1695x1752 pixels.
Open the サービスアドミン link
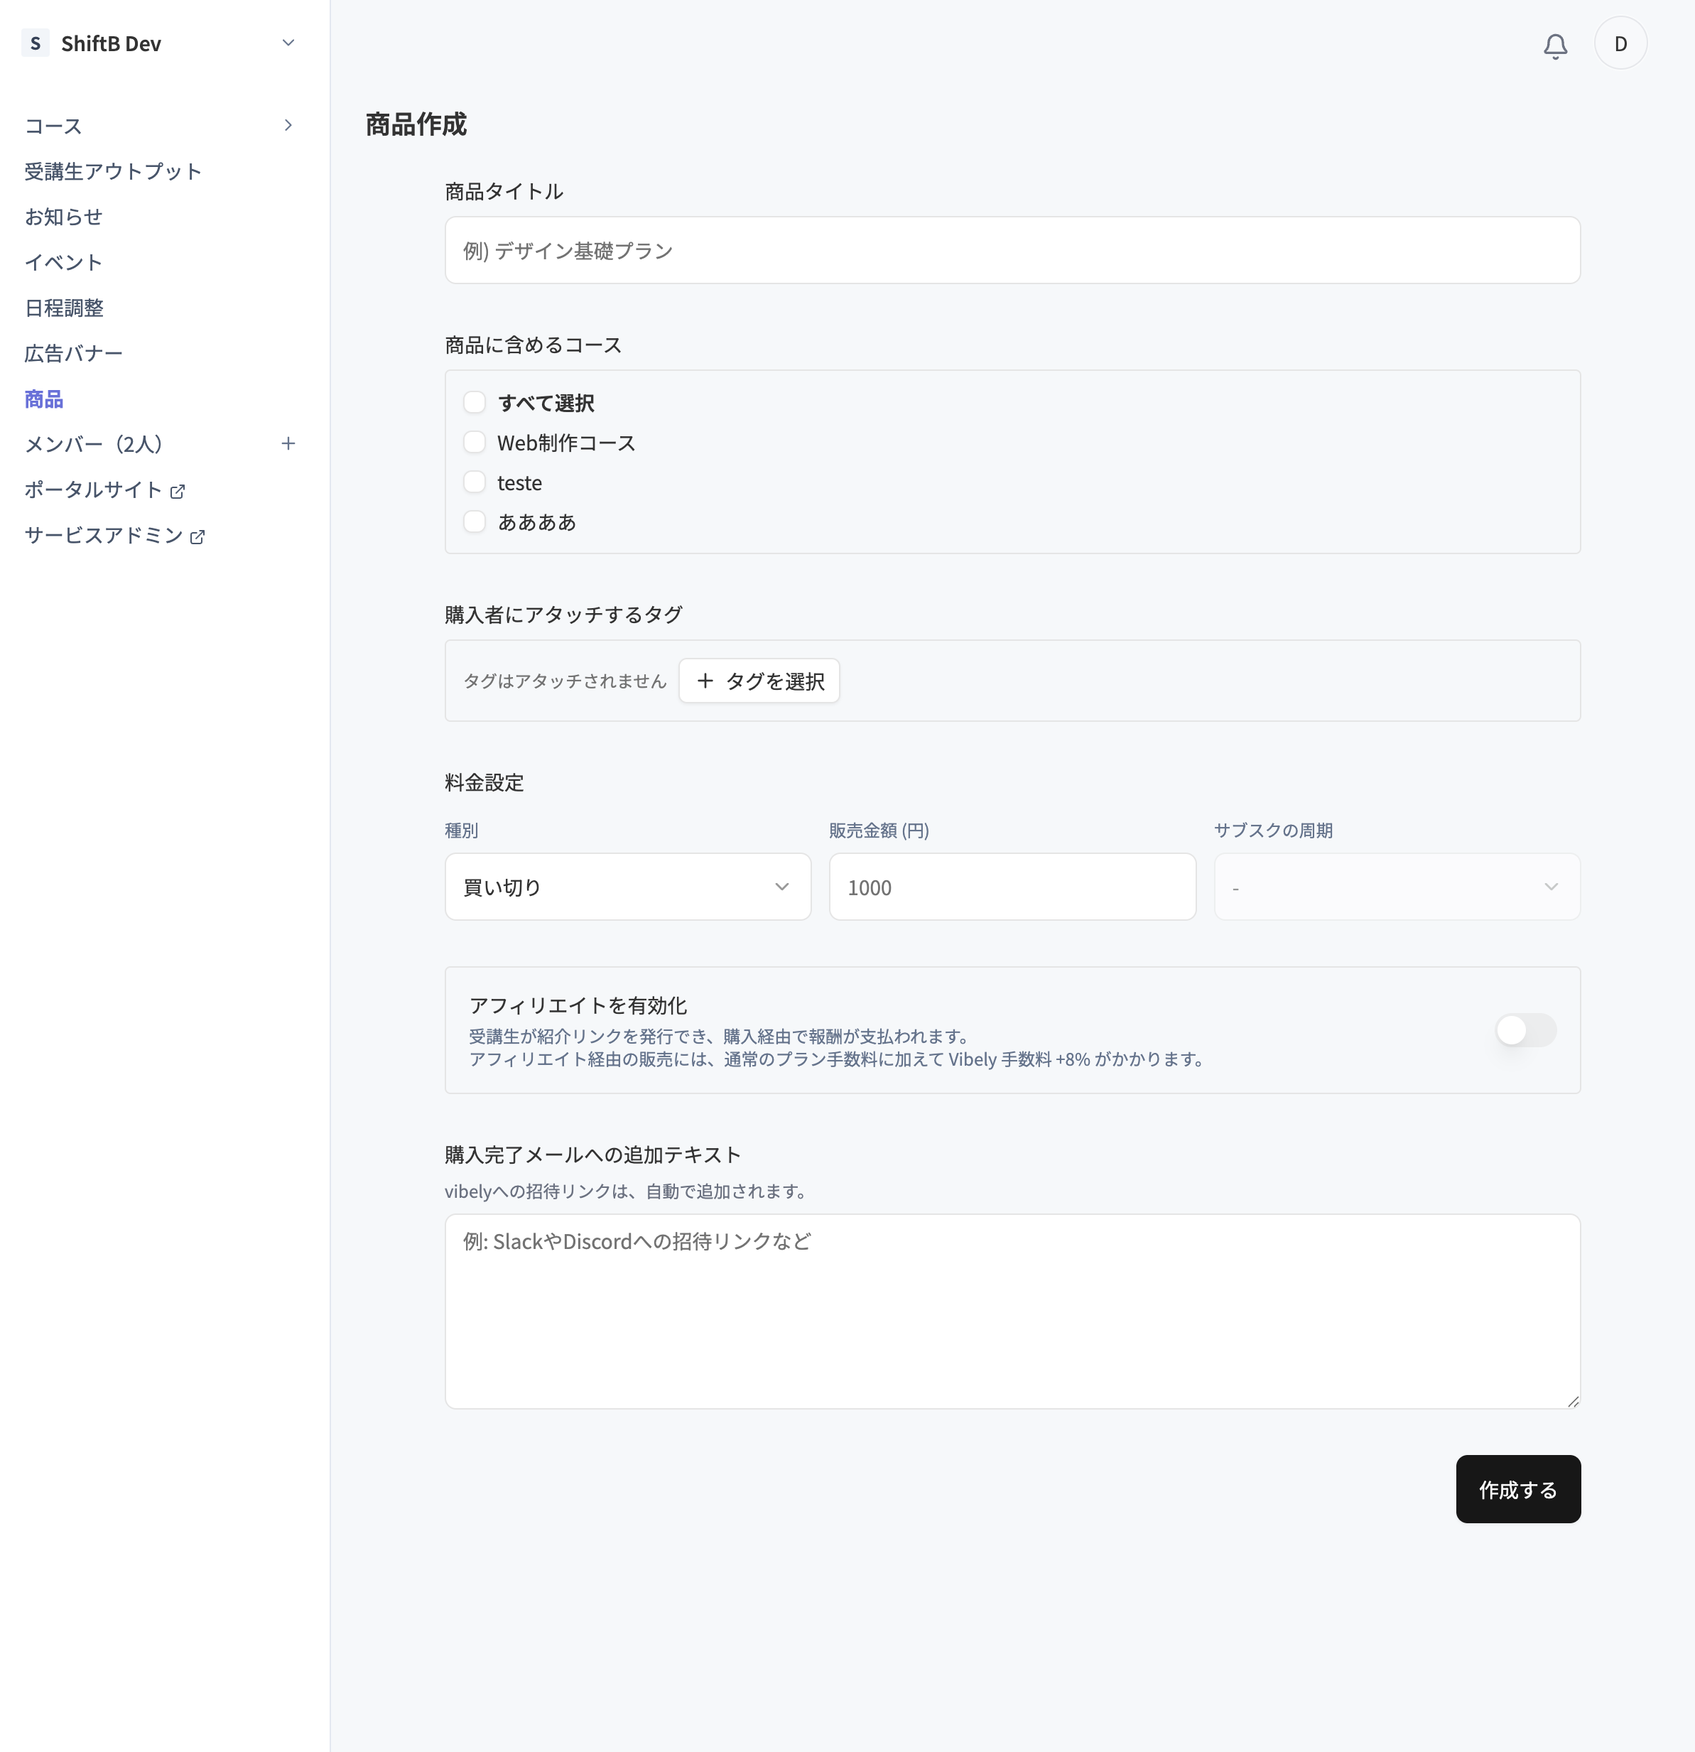(x=104, y=536)
